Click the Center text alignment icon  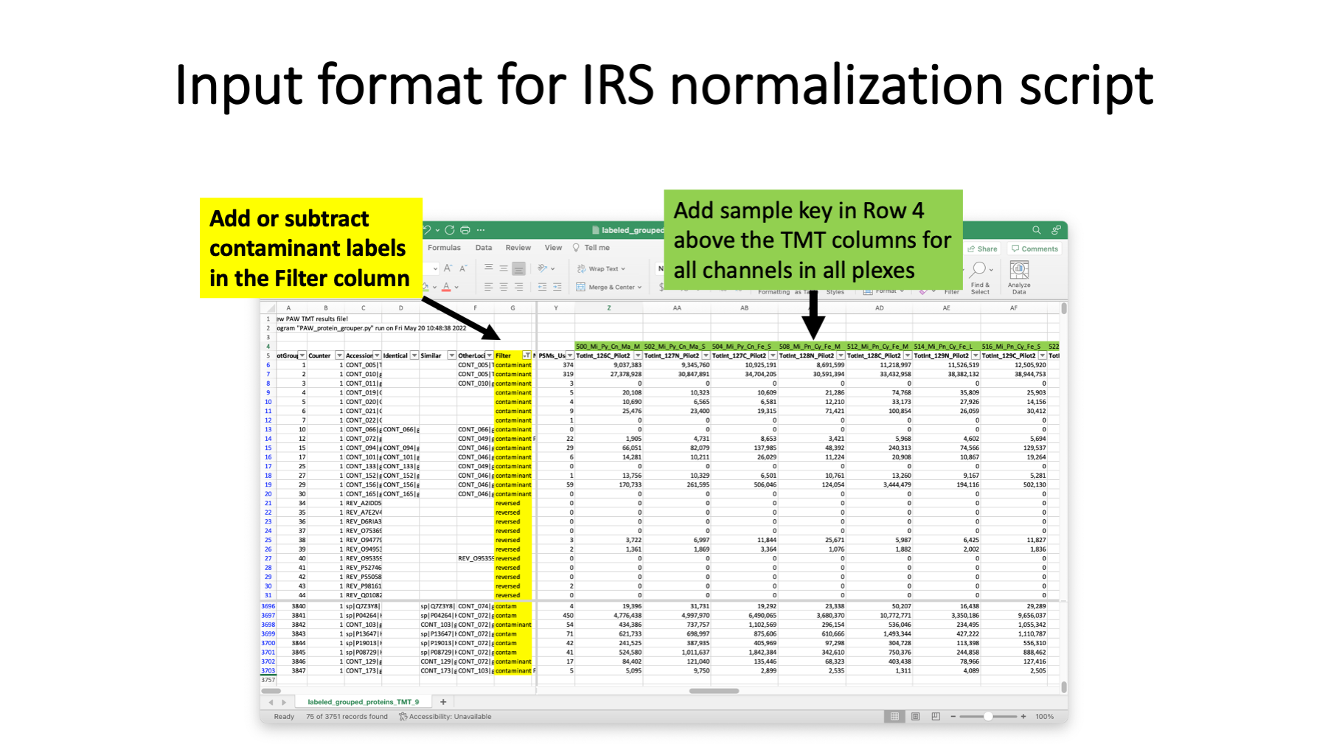pyautogui.click(x=504, y=287)
